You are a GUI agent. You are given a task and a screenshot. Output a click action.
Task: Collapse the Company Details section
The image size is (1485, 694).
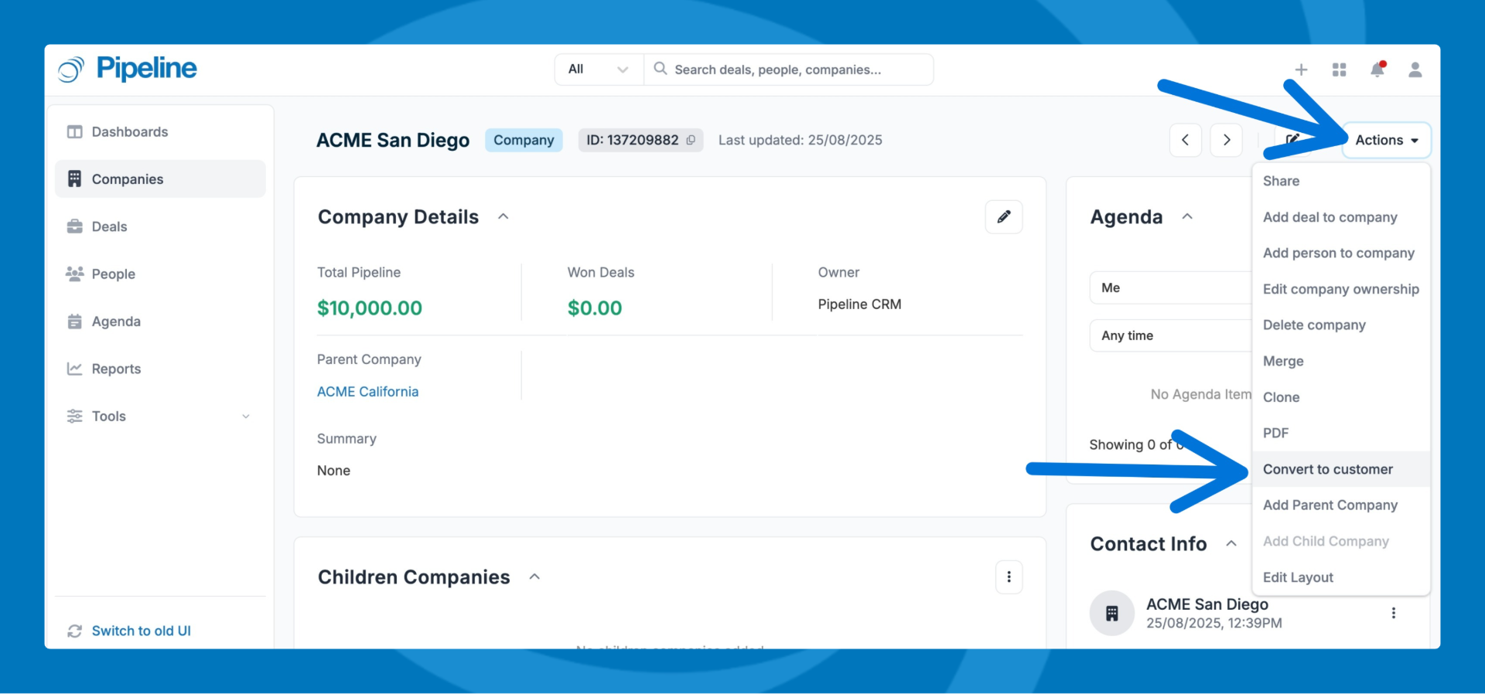[x=504, y=216]
